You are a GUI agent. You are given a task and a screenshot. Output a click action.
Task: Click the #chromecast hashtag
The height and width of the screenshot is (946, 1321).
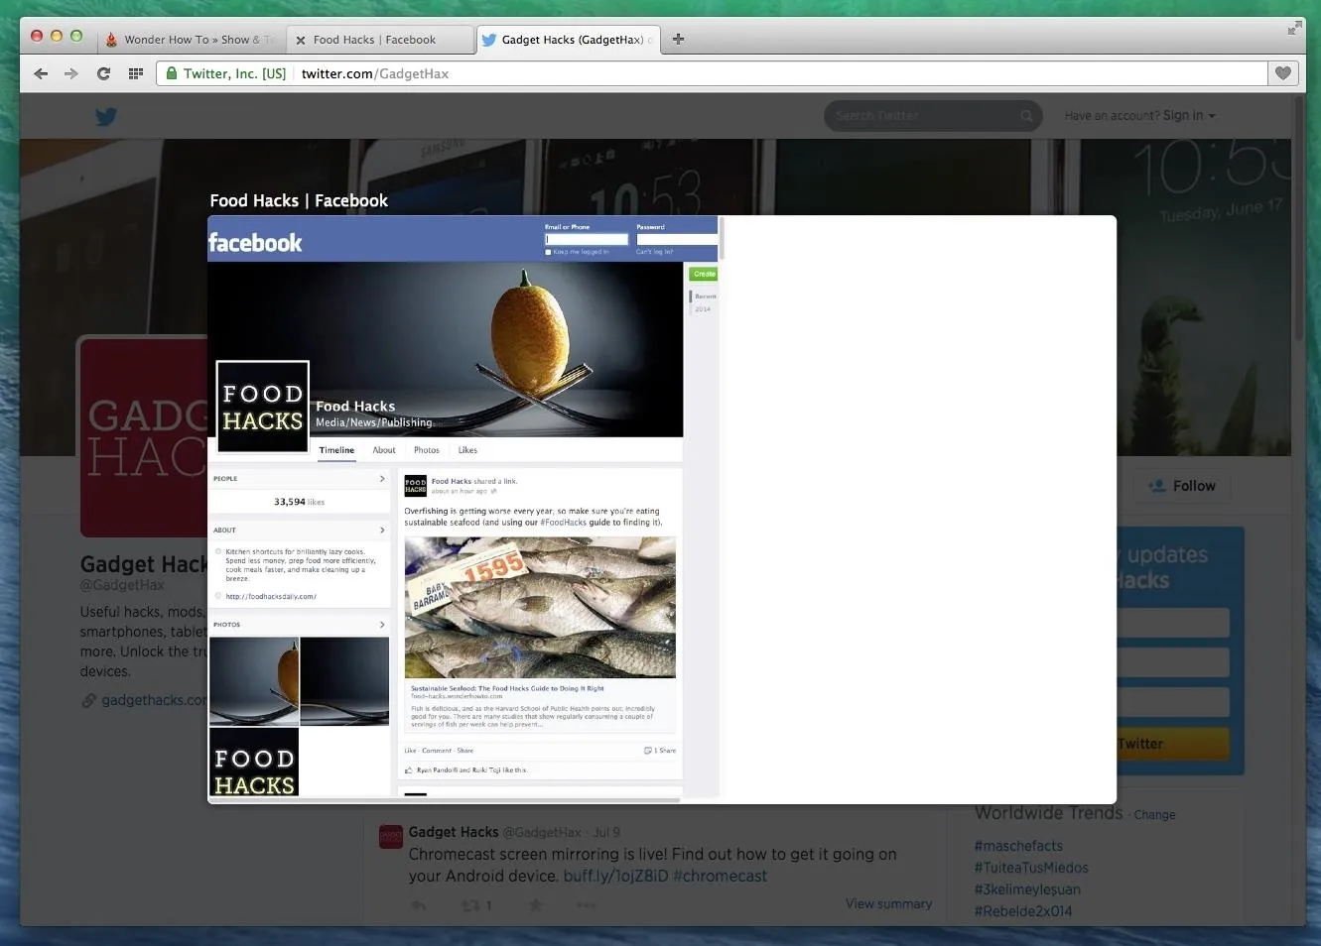pyautogui.click(x=720, y=877)
